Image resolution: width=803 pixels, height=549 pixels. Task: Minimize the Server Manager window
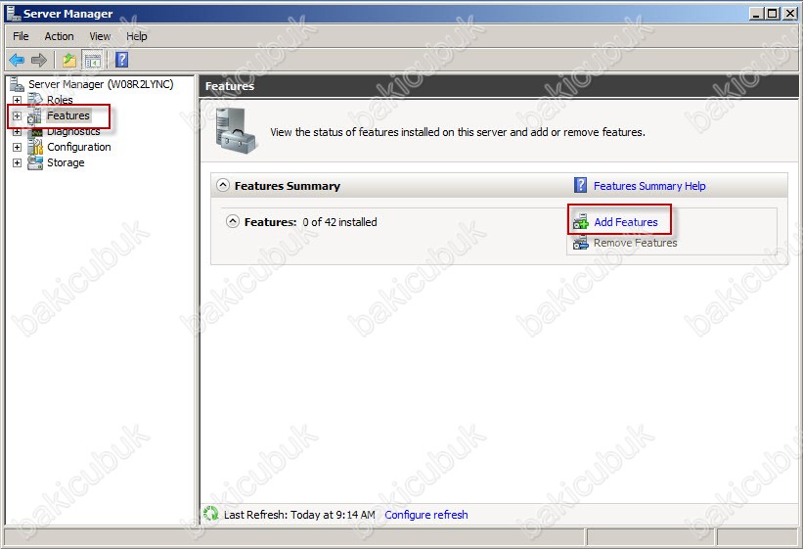coord(756,14)
